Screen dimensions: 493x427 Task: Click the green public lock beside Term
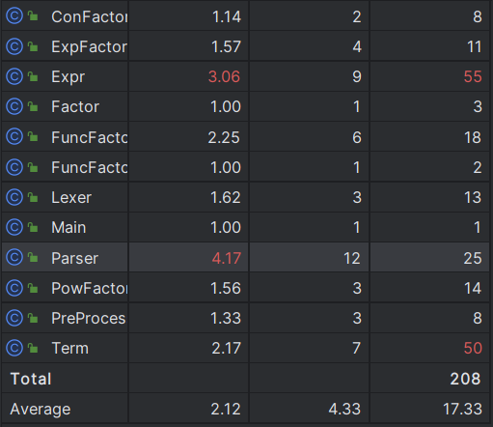pyautogui.click(x=33, y=348)
